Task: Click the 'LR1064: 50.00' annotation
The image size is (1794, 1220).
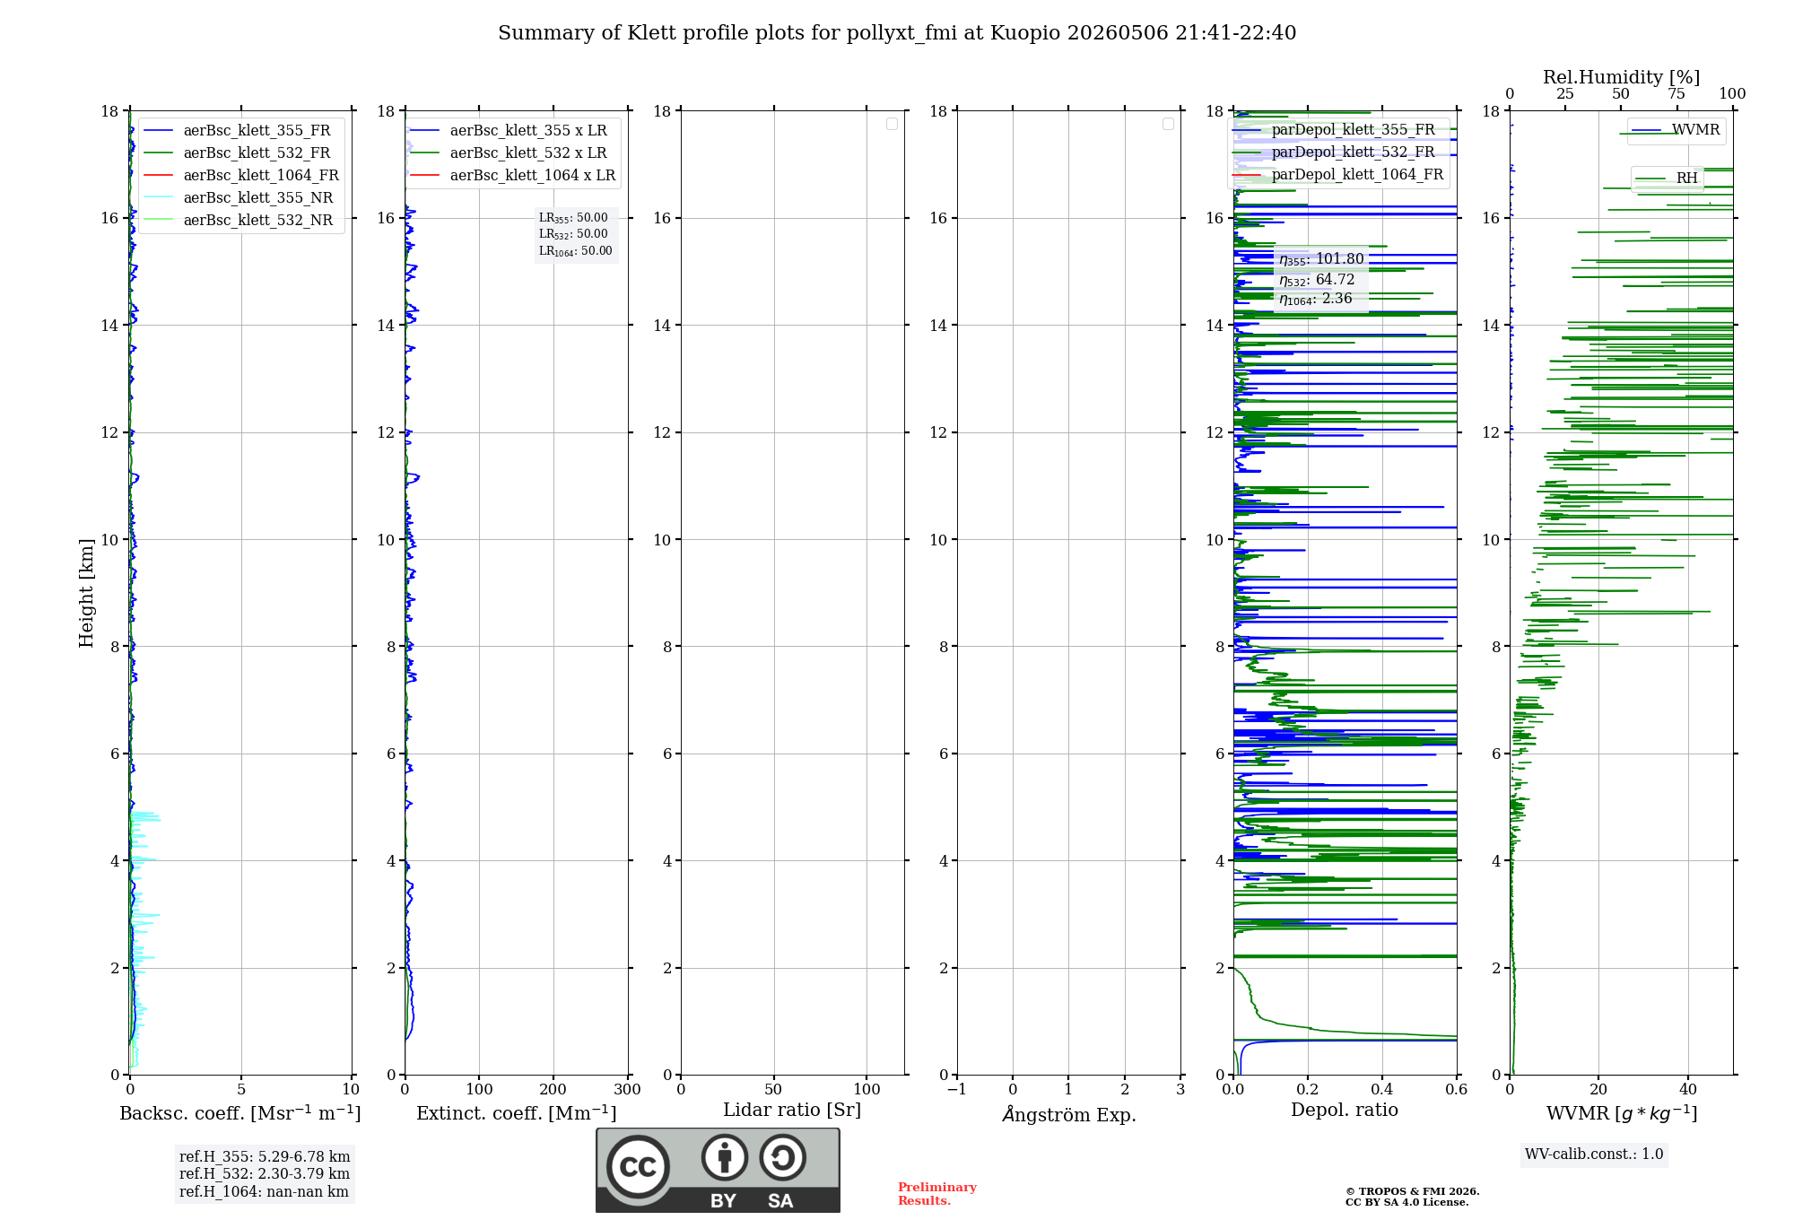Action: point(576,251)
